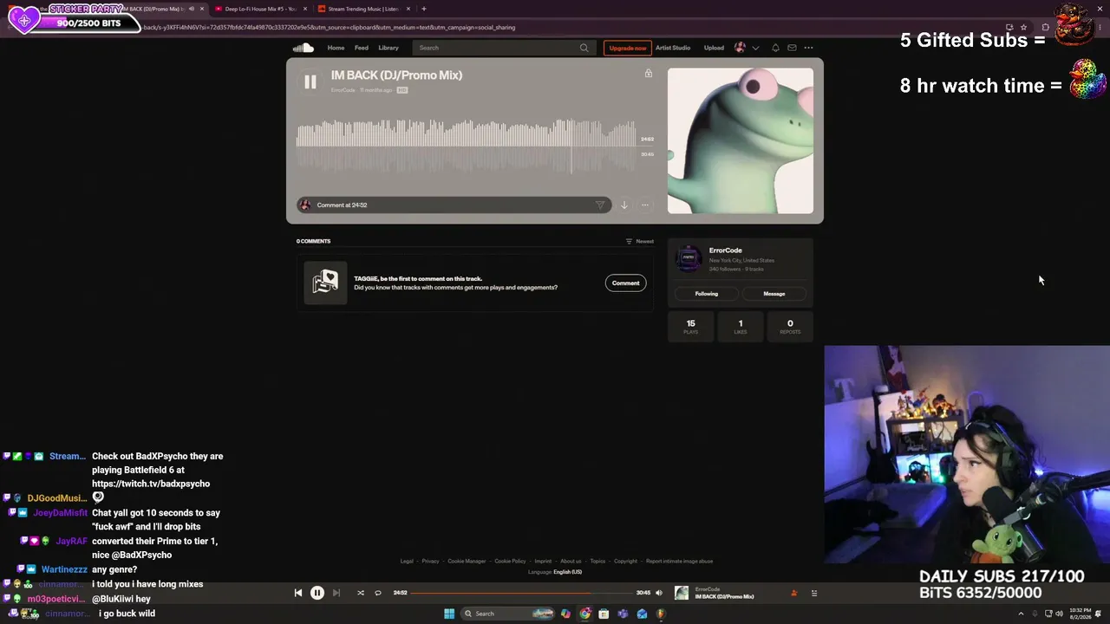Open ErrorCode artist avatar
Viewport: 1110px width, 624px height.
tap(689, 258)
